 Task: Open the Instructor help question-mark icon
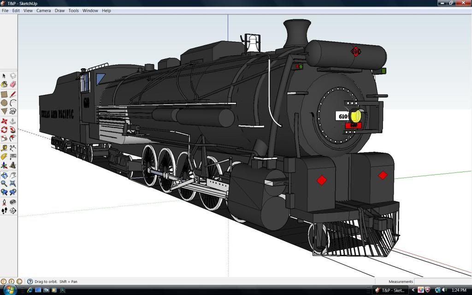click(30, 282)
